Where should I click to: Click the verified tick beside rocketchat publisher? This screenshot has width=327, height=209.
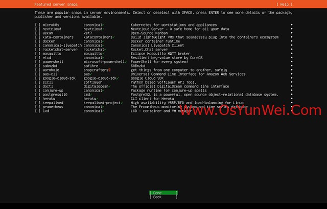click(105, 50)
